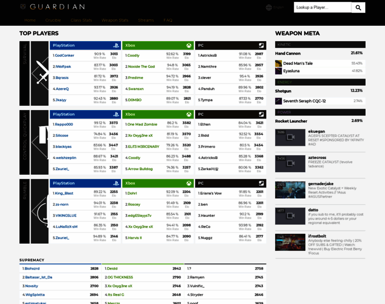Image resolution: width=385 pixels, height=304 pixels.
Task: Click the Dead Man's Tale weapon icon
Action: [x=279, y=63]
